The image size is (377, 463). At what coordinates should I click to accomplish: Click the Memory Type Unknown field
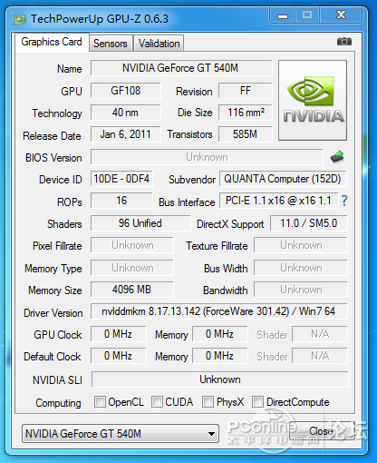pyautogui.click(x=132, y=268)
